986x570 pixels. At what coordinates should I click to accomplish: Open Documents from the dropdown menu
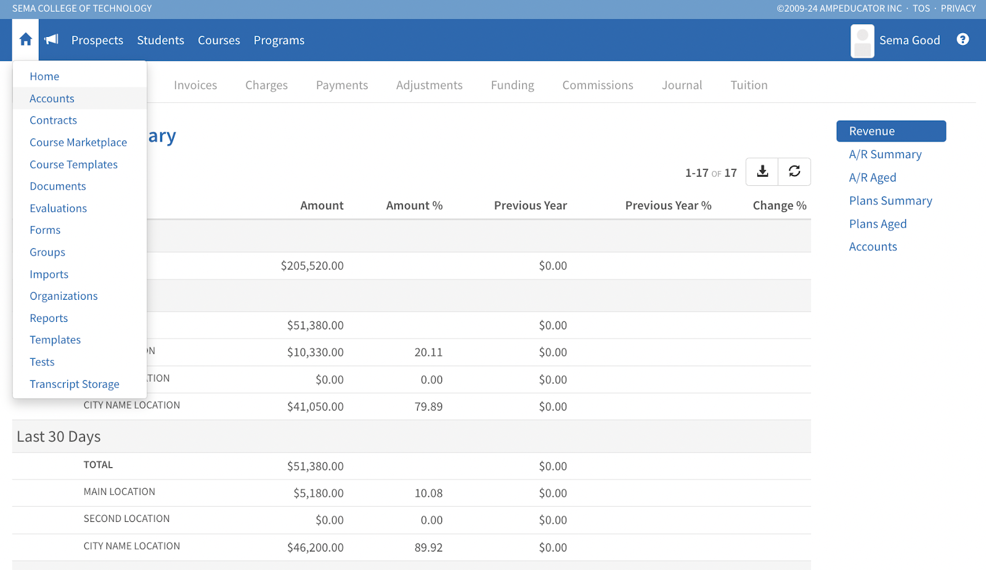coord(79,186)
